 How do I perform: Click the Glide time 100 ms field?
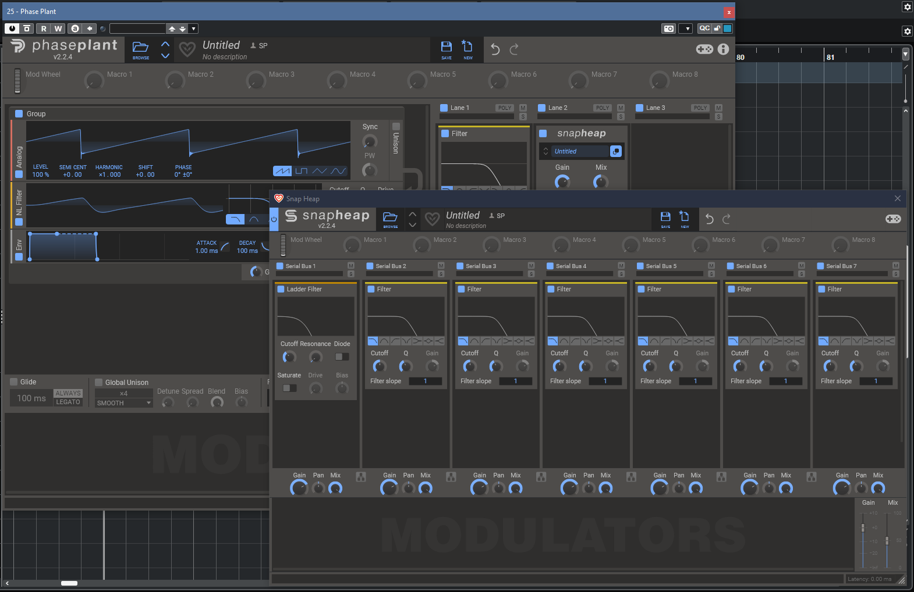coord(31,398)
